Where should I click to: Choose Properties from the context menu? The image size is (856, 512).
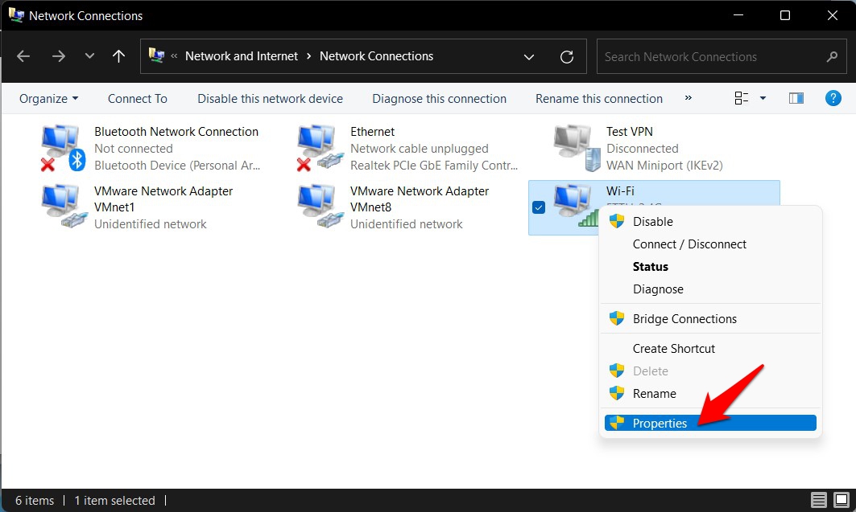(x=660, y=423)
